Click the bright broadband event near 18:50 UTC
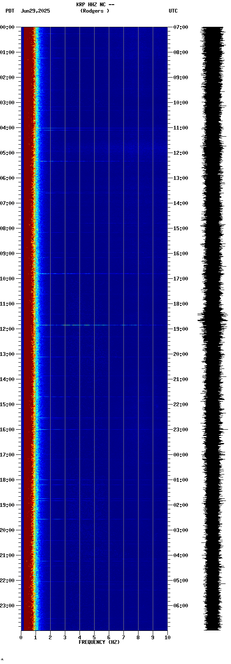231x664 pixels. (96, 325)
